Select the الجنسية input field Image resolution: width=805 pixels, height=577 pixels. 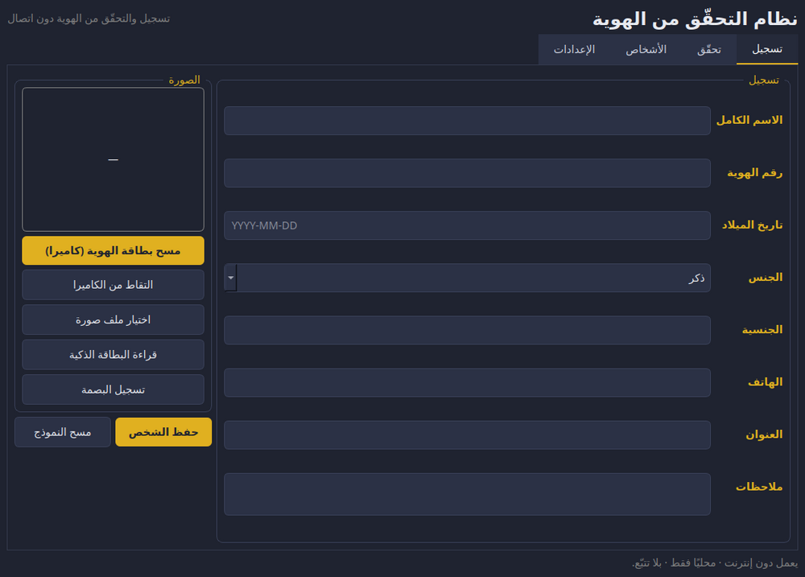pyautogui.click(x=467, y=330)
